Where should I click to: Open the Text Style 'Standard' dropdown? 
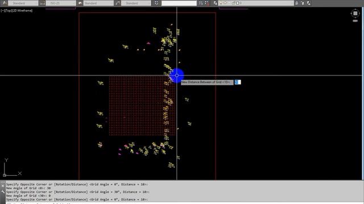(23, 3)
